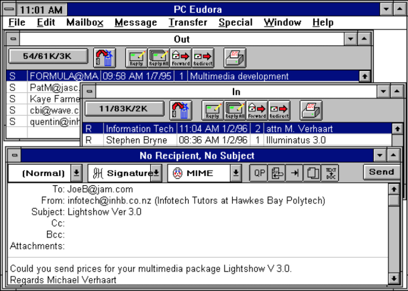Click the Out window title bar
Viewport: 408px width, 291px height.
182,39
